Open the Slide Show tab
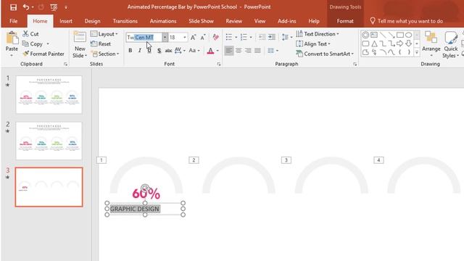 [x=201, y=21]
